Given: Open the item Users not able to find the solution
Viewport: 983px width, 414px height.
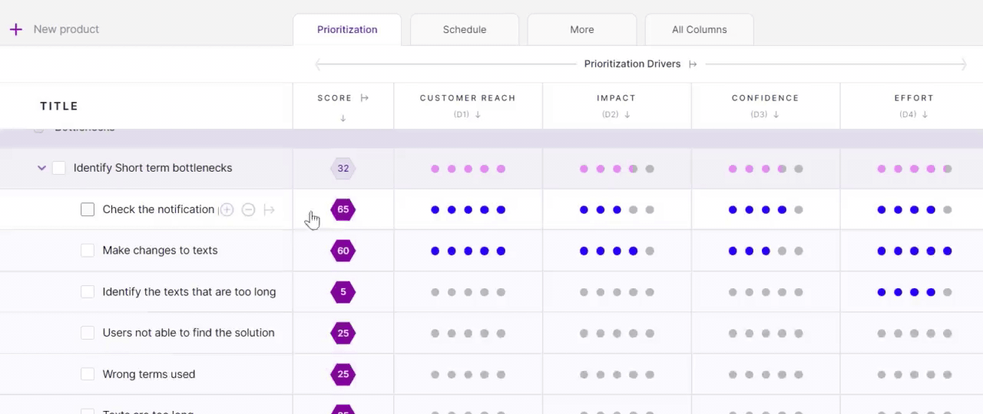Looking at the screenshot, I should 188,333.
